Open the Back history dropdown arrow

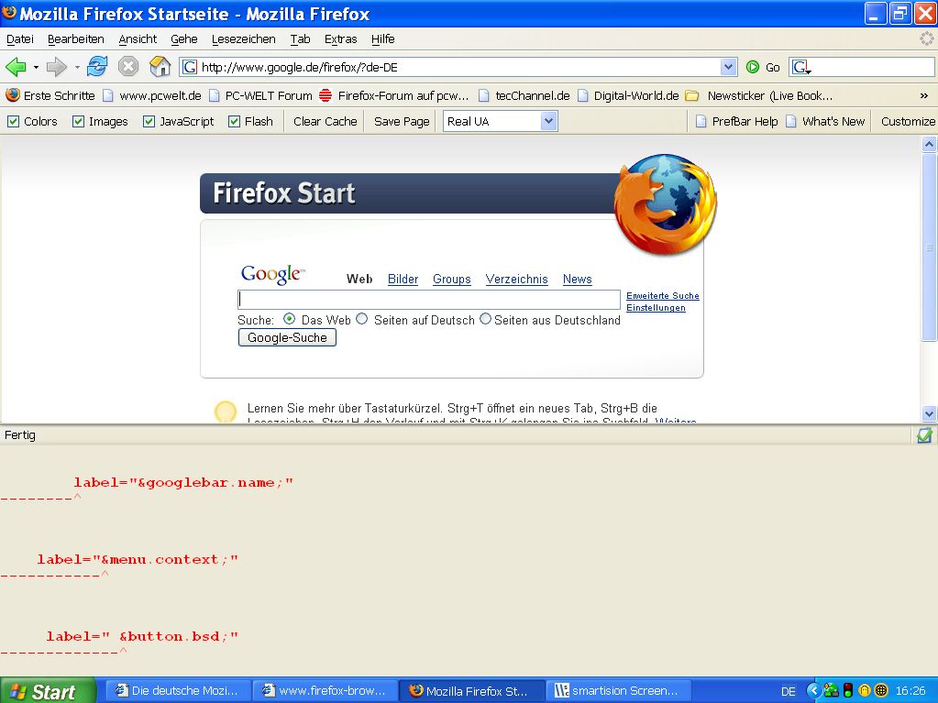(36, 67)
